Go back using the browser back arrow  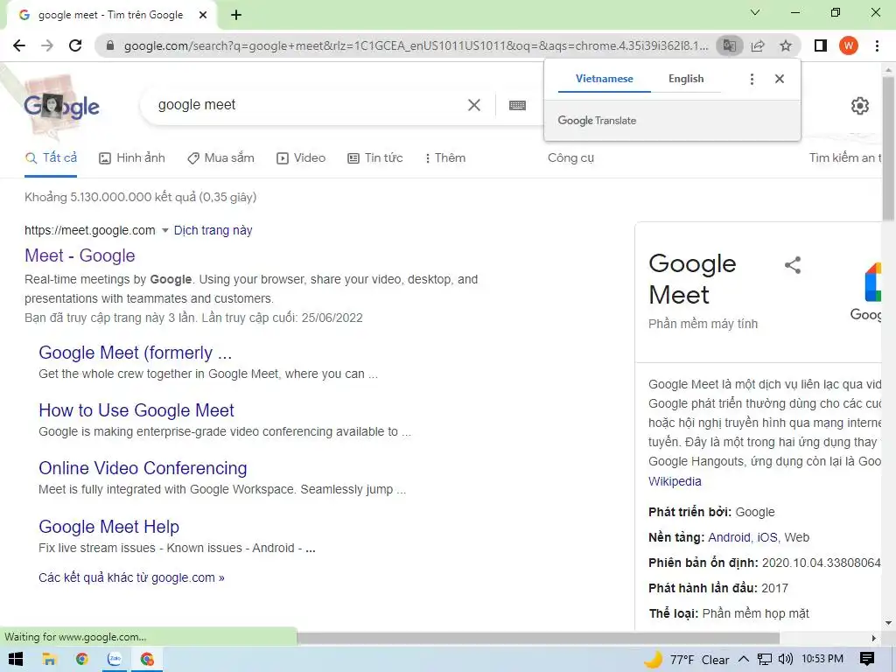click(19, 45)
